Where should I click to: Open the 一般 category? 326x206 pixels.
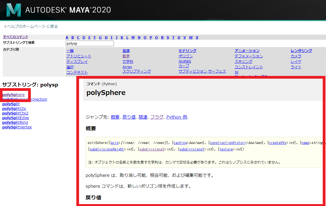pos(70,51)
